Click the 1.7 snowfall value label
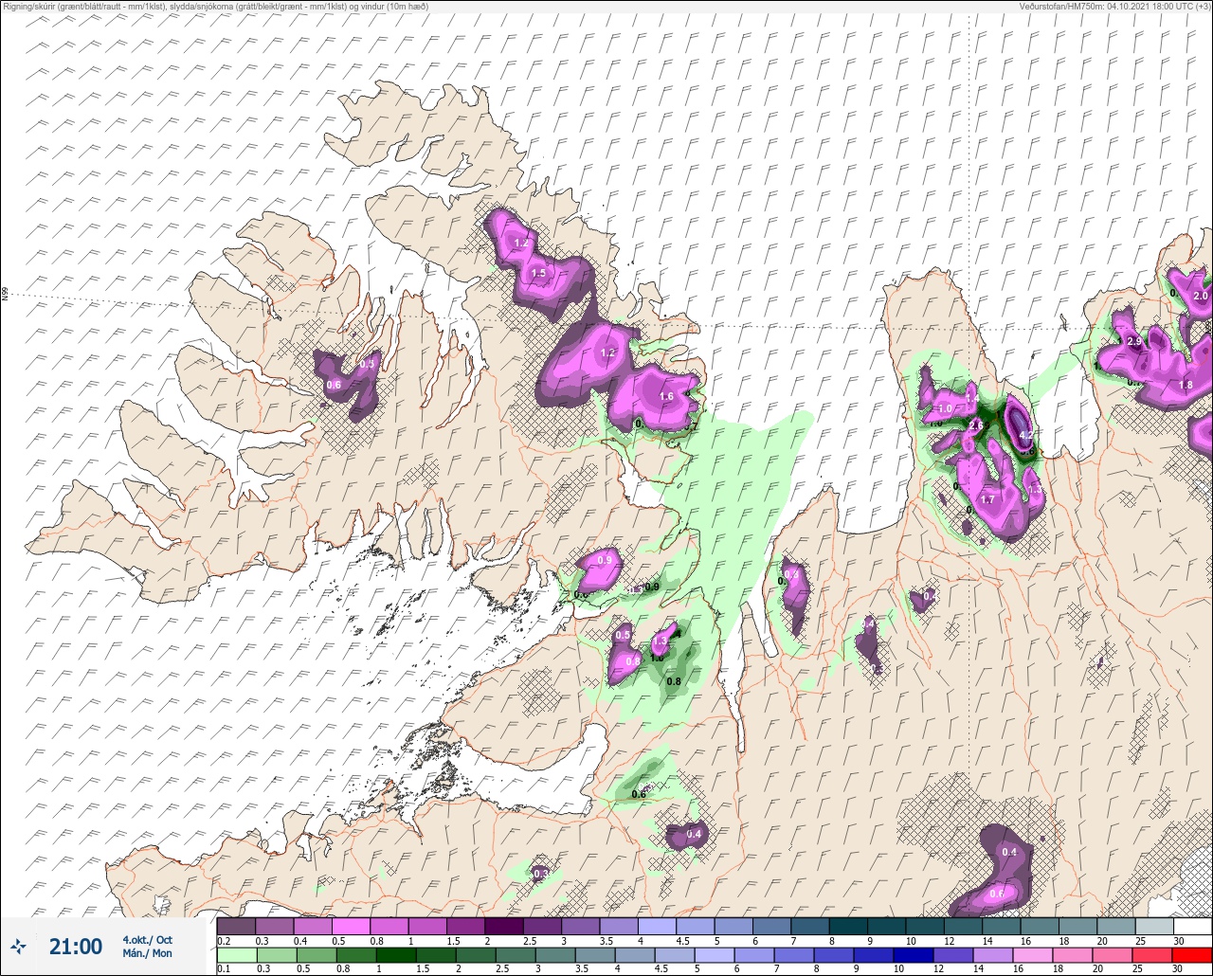Viewport: 1213px width, 976px height. point(987,499)
